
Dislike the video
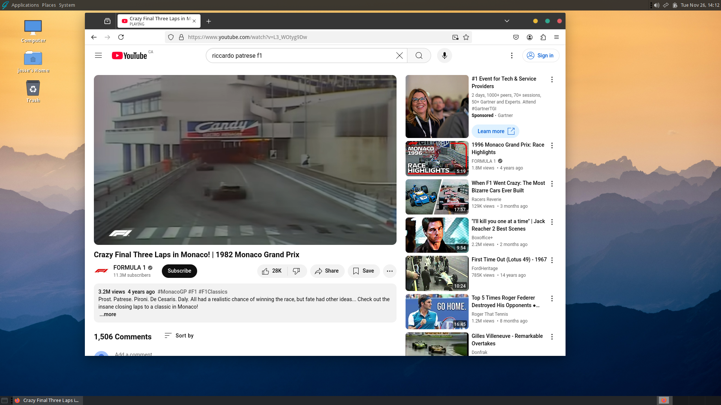click(x=297, y=271)
